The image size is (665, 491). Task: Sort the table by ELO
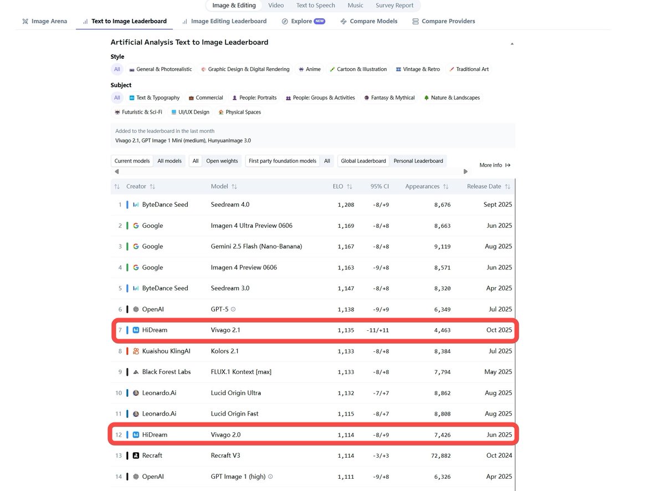coord(342,187)
